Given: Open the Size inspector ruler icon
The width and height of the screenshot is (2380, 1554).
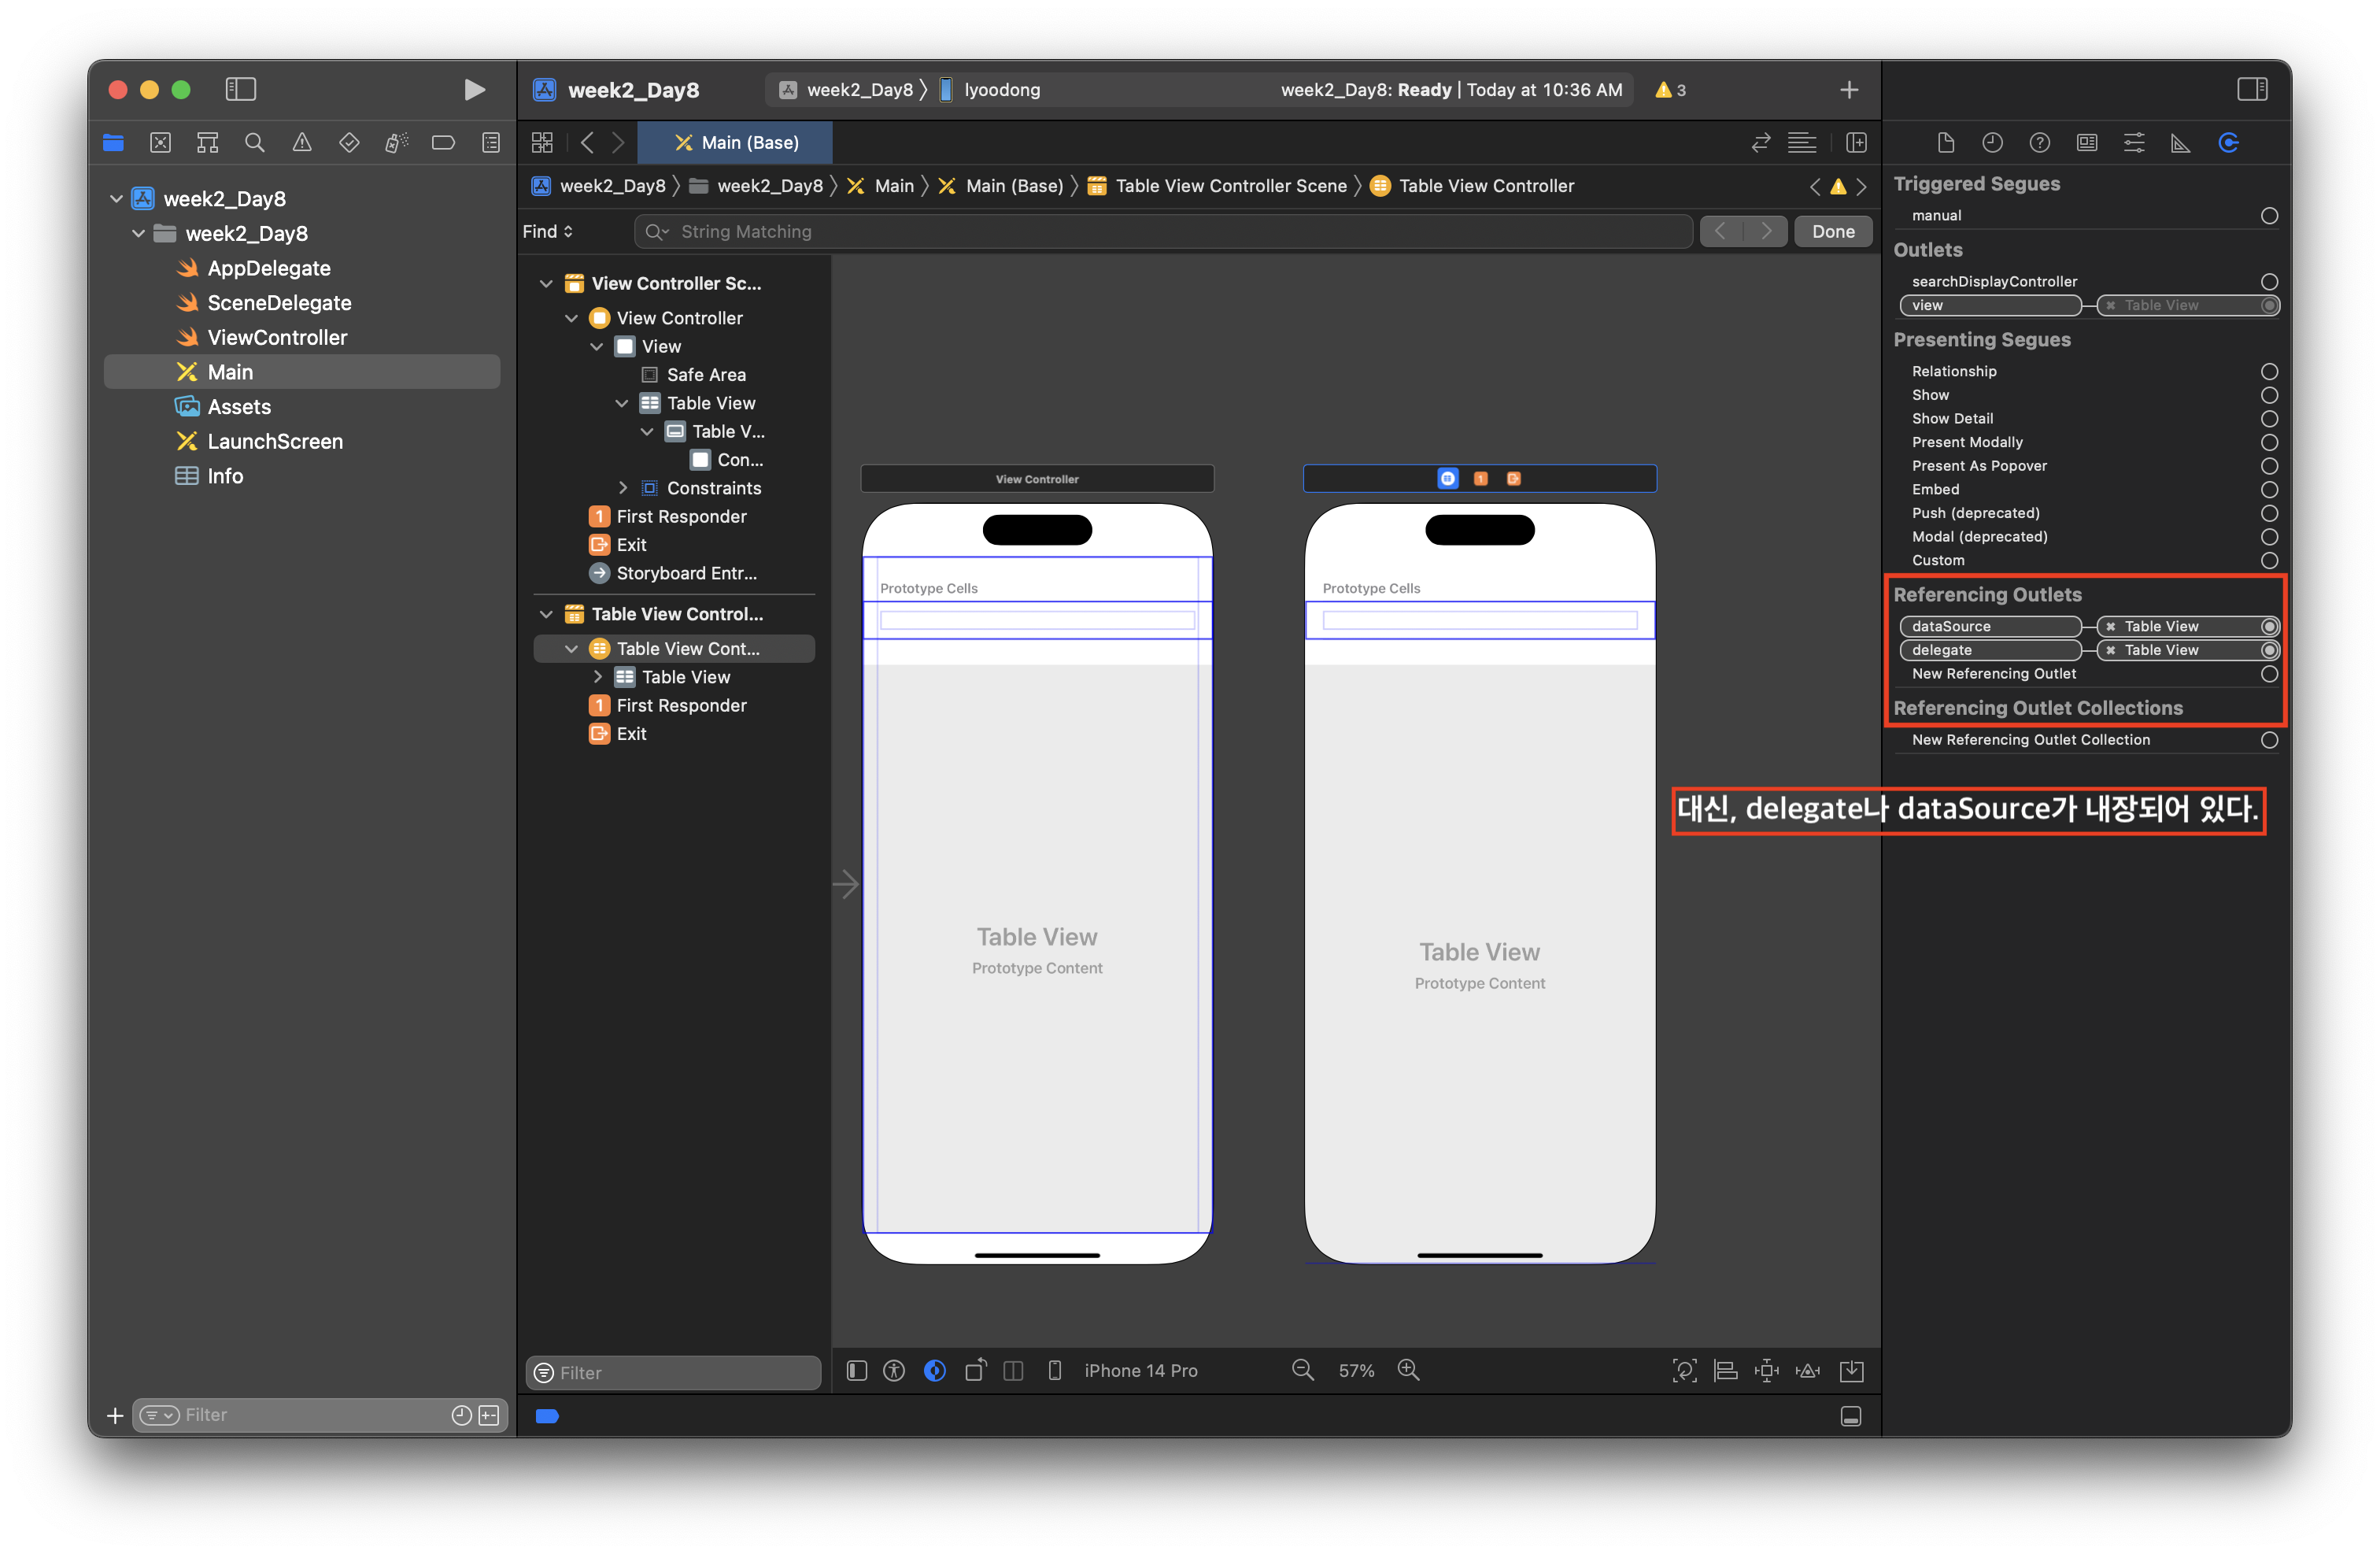Looking at the screenshot, I should 2180,143.
